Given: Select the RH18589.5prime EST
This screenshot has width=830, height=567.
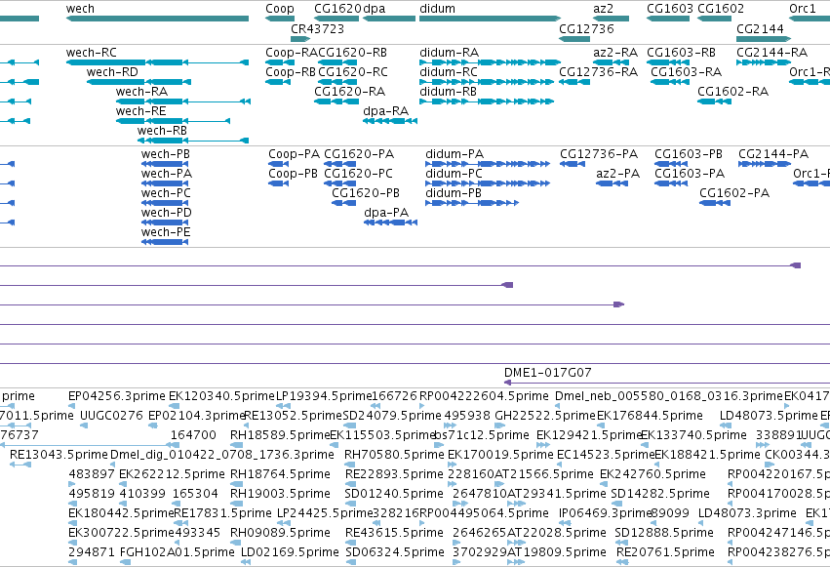Looking at the screenshot, I should coord(237,445).
